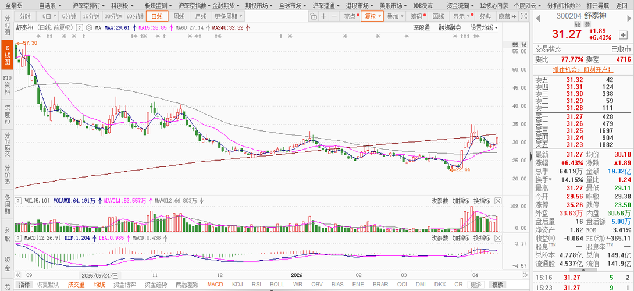Viewport: 634px width, 291px height.
Task: Enable the BOLL indicator
Action: pyautogui.click(x=276, y=285)
